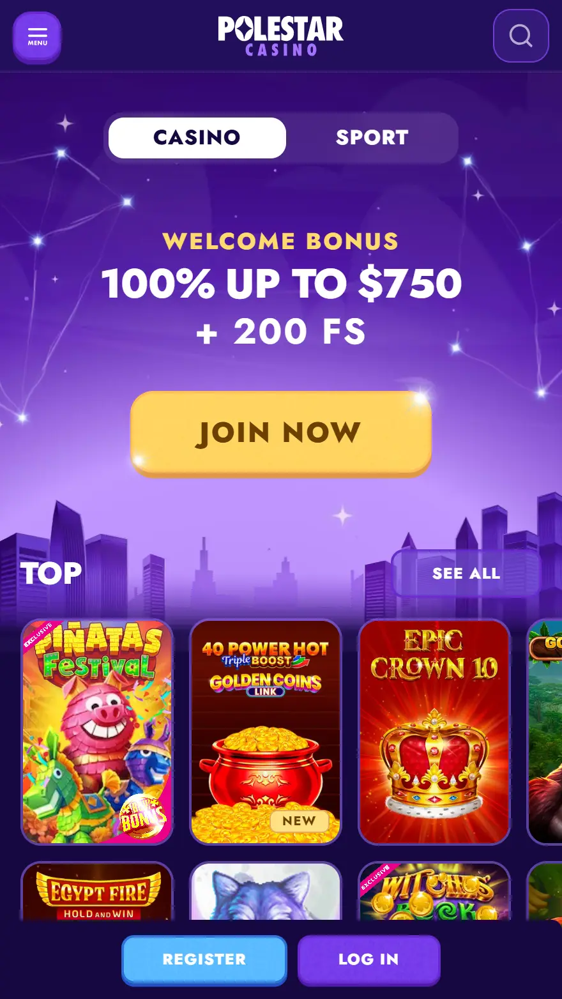Image resolution: width=562 pixels, height=999 pixels.
Task: Go to the Polestar Casino logo home
Action: pyautogui.click(x=280, y=36)
